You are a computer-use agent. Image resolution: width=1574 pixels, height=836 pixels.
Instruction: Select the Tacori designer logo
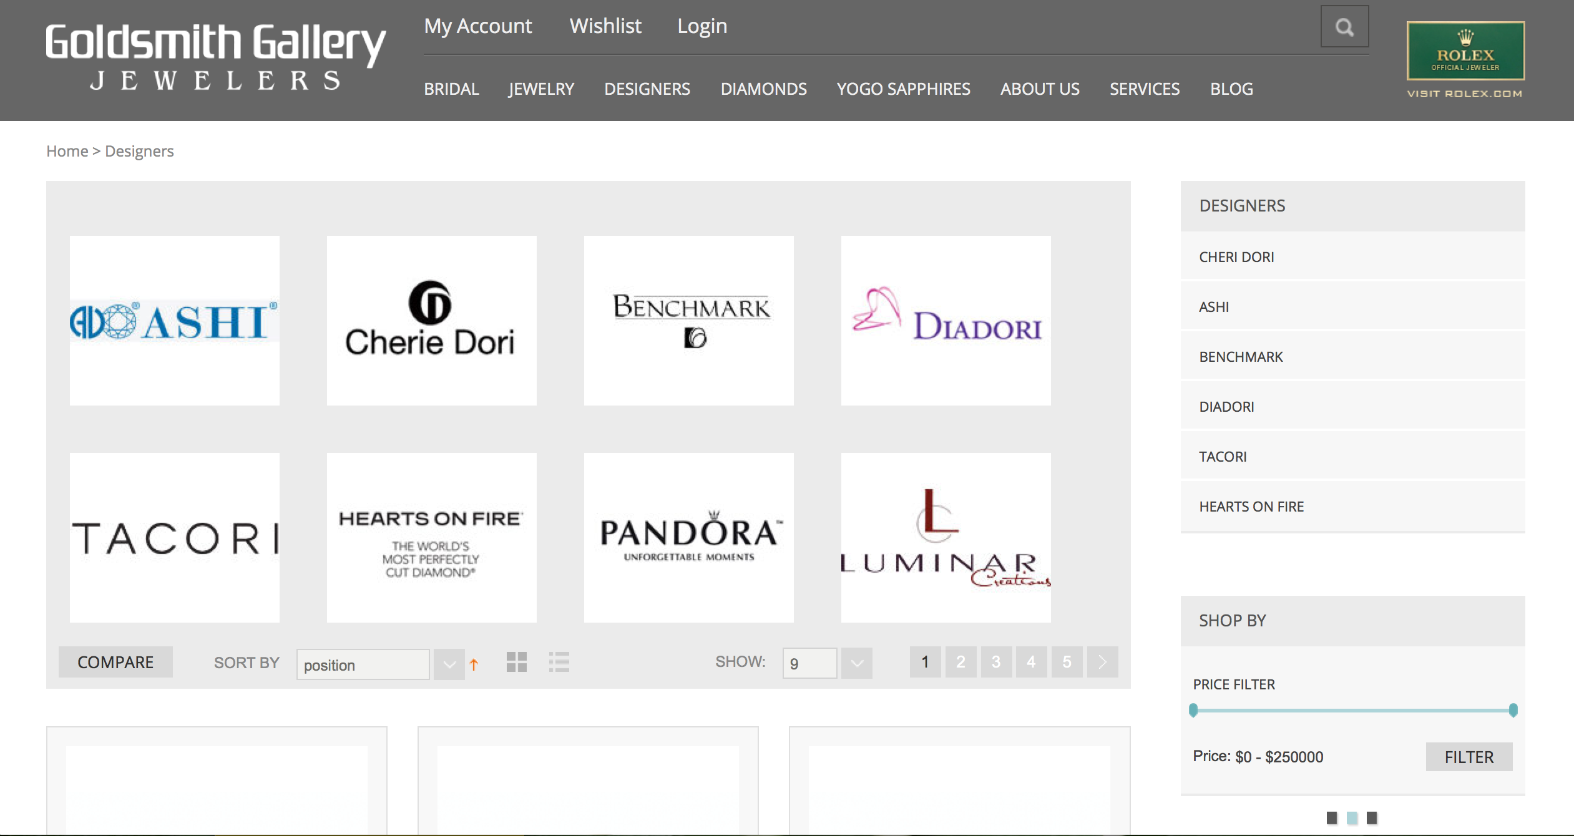175,538
